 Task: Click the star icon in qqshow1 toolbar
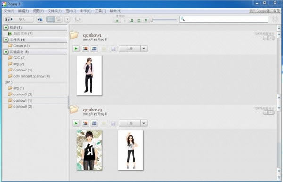(104, 49)
